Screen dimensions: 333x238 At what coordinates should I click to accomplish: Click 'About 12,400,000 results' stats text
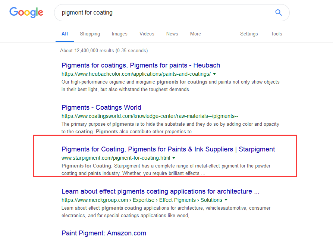tap(104, 51)
